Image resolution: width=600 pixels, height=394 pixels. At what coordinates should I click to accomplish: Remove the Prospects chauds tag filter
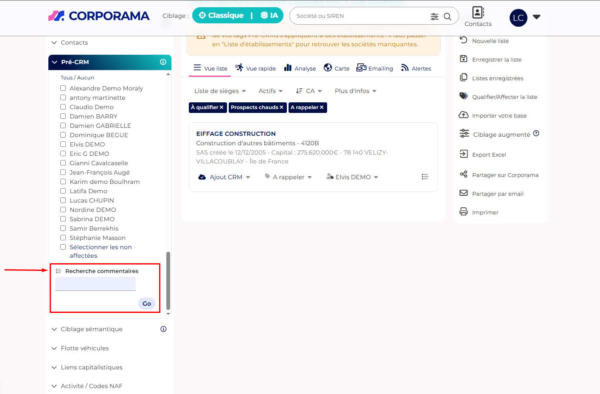(x=281, y=107)
